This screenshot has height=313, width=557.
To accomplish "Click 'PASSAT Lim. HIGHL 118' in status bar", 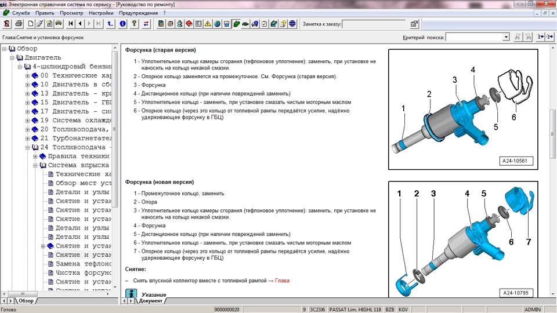I will tap(355, 310).
